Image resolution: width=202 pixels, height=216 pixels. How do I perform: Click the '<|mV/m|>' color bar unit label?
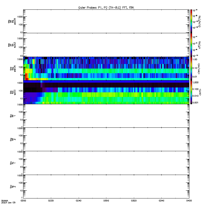(x=199, y=69)
